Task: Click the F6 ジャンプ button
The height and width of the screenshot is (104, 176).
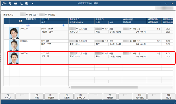Action: (x=81, y=96)
